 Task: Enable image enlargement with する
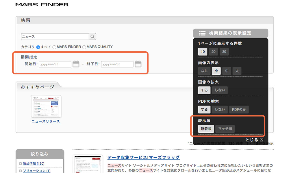point(204,90)
